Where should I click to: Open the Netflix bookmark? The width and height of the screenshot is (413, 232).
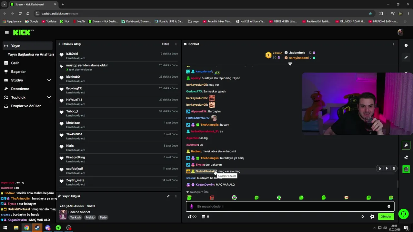coord(79,22)
